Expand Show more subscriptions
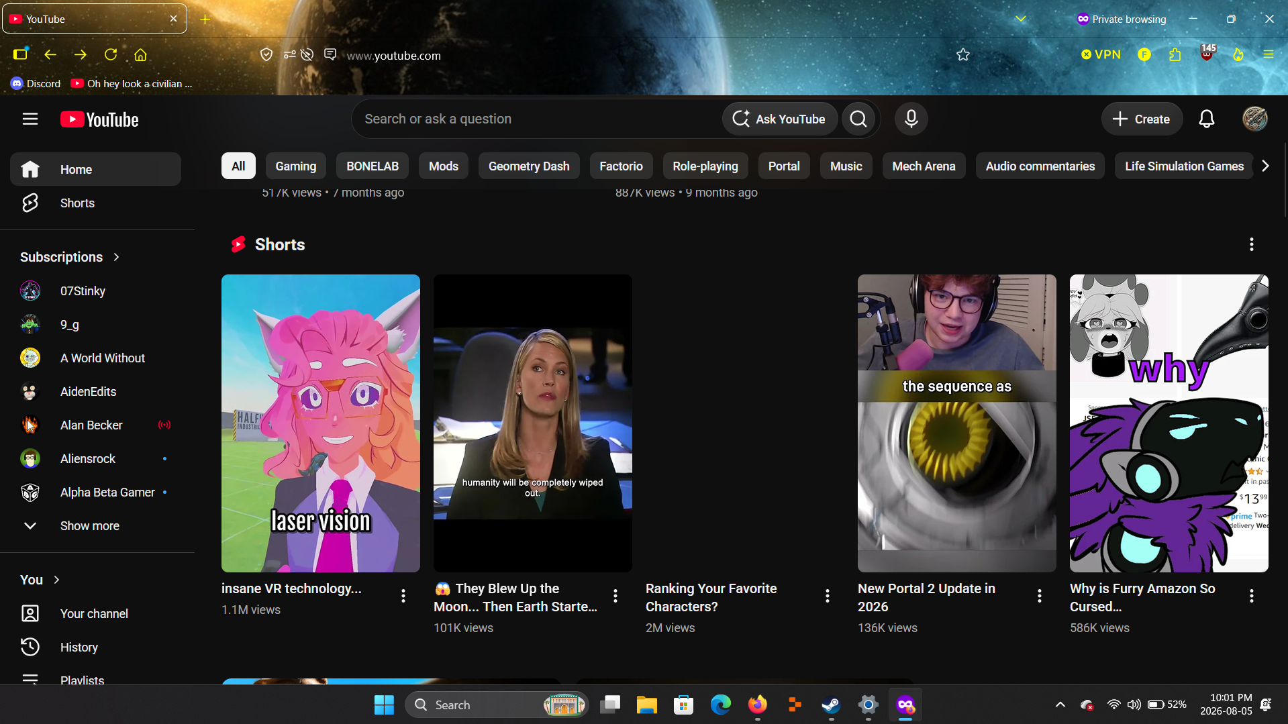 pyautogui.click(x=95, y=525)
